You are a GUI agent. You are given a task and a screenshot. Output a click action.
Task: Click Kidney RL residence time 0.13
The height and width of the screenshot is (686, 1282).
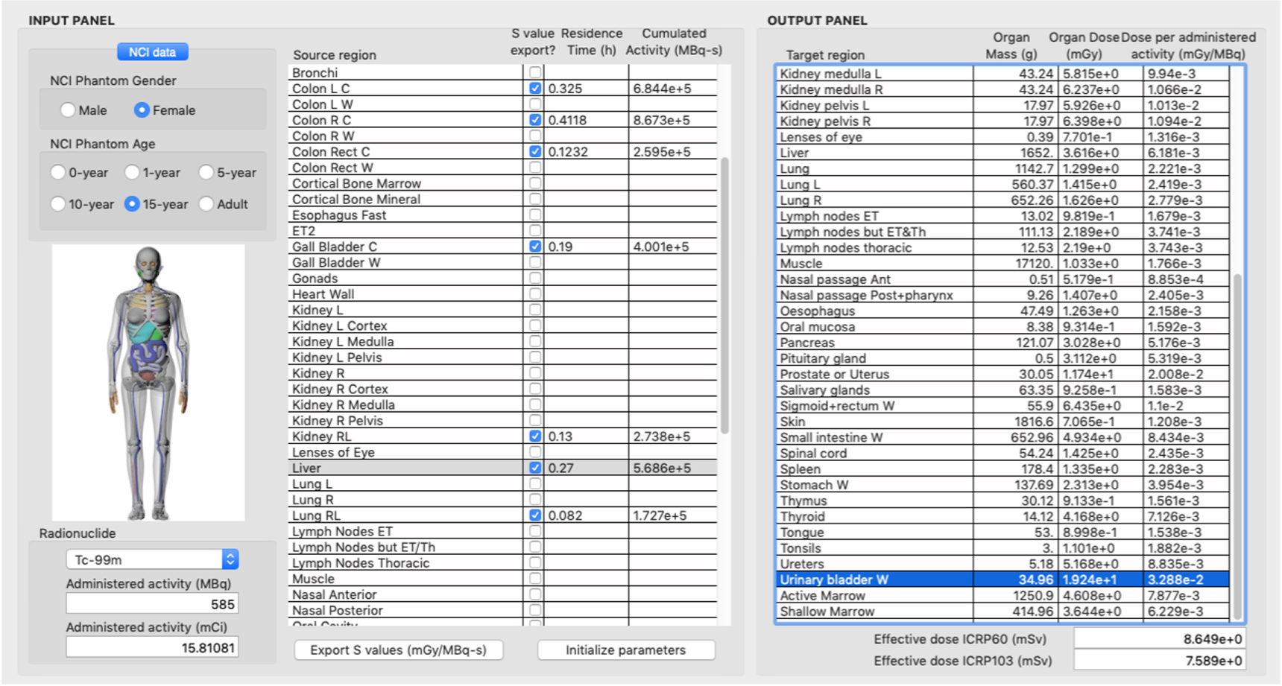[x=587, y=436]
